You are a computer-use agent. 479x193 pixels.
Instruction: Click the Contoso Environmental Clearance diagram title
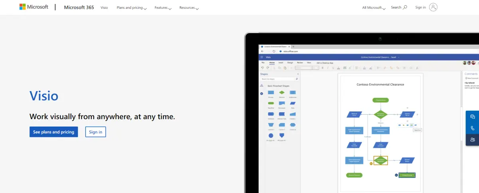tap(380, 84)
